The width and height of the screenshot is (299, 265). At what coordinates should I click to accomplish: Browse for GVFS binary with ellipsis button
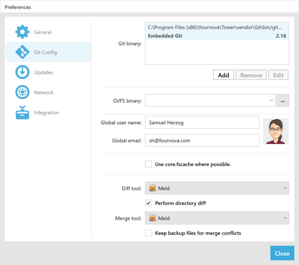pos(283,100)
